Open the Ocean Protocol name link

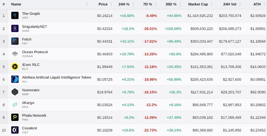(x=35, y=52)
